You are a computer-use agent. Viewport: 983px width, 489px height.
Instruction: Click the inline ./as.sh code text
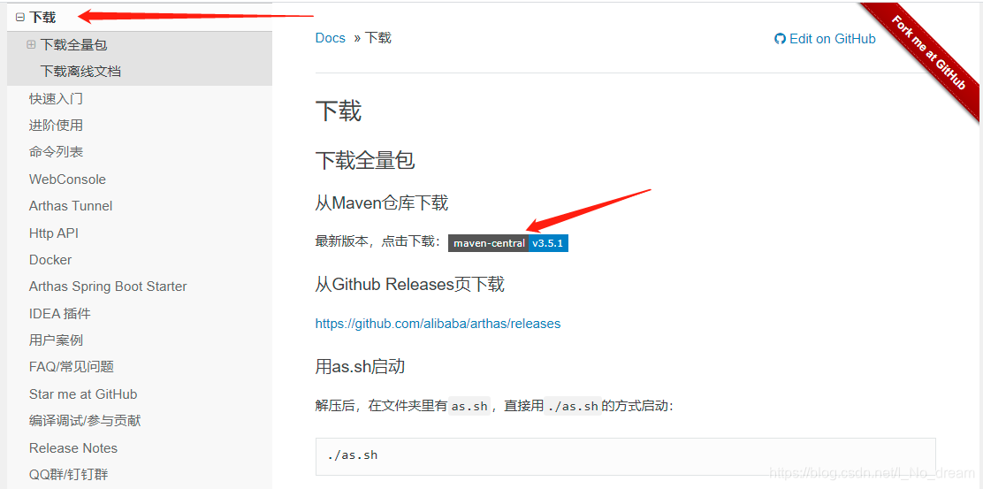(x=572, y=406)
